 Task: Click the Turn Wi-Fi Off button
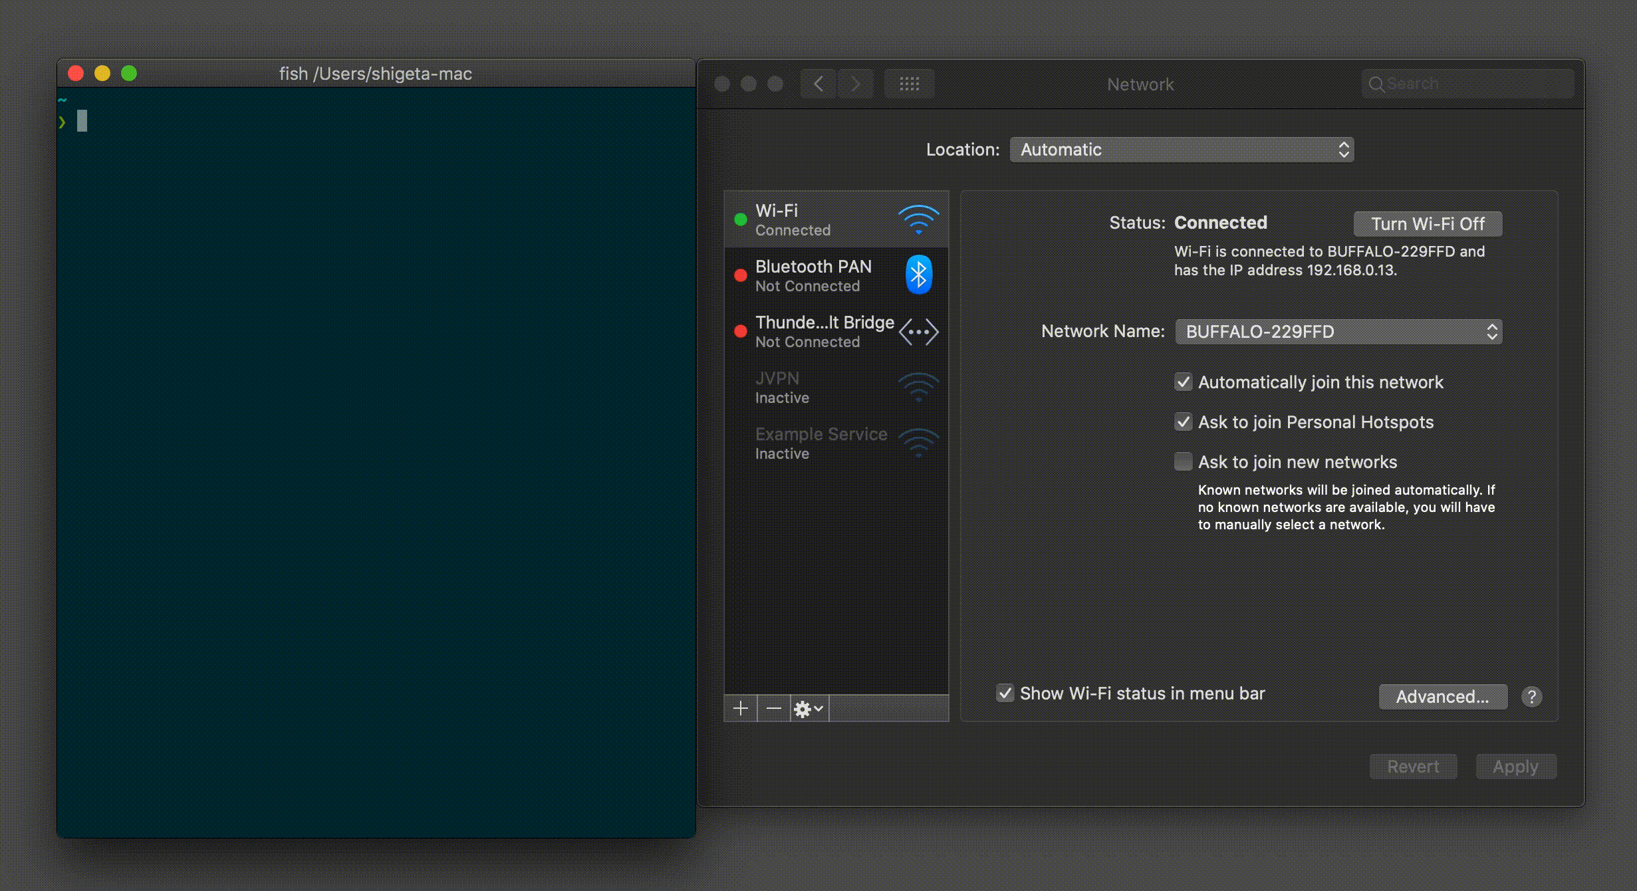click(1428, 224)
